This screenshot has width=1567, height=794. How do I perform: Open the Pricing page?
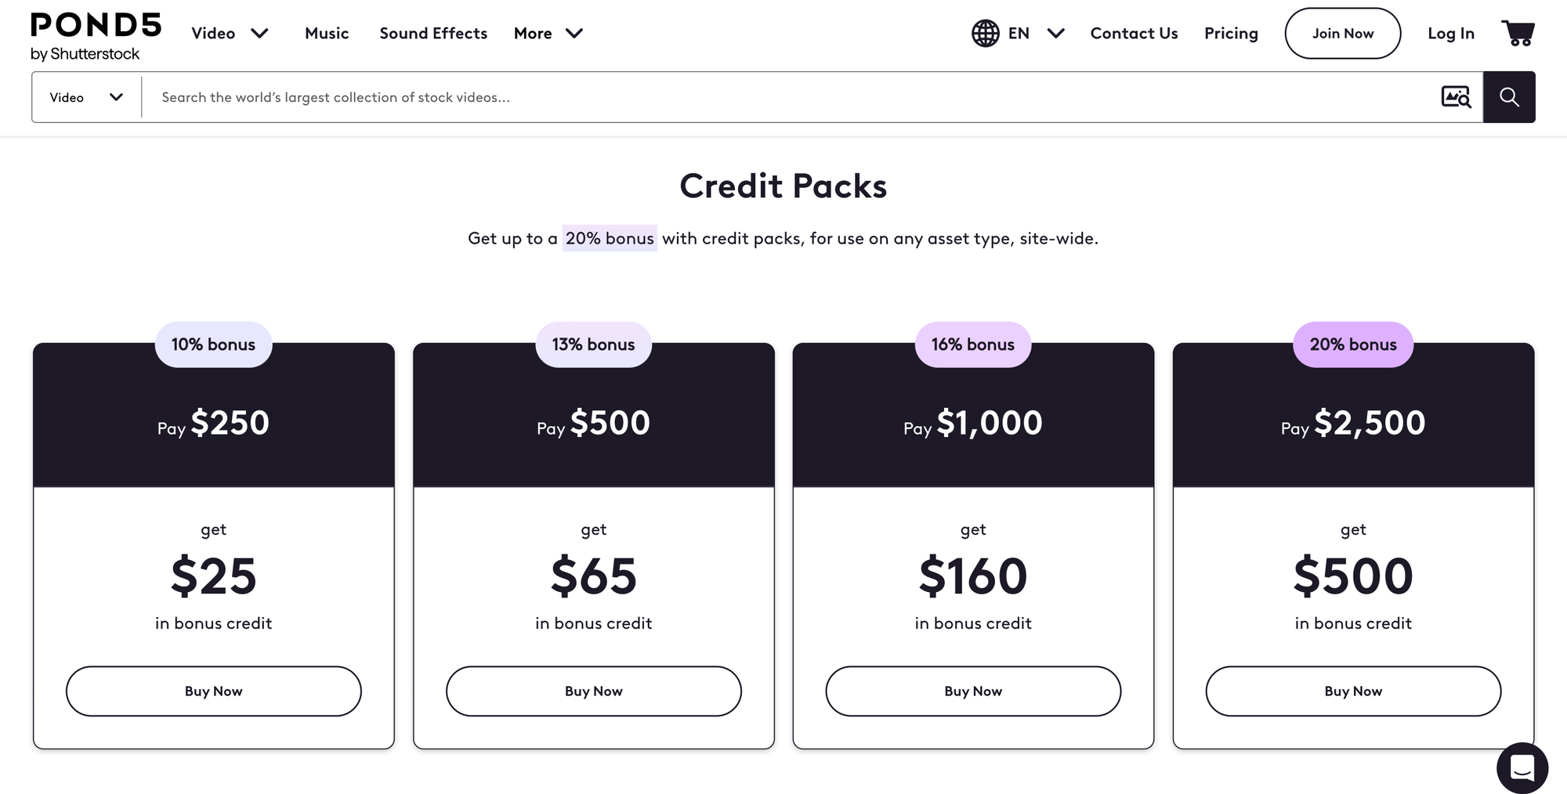coord(1231,33)
